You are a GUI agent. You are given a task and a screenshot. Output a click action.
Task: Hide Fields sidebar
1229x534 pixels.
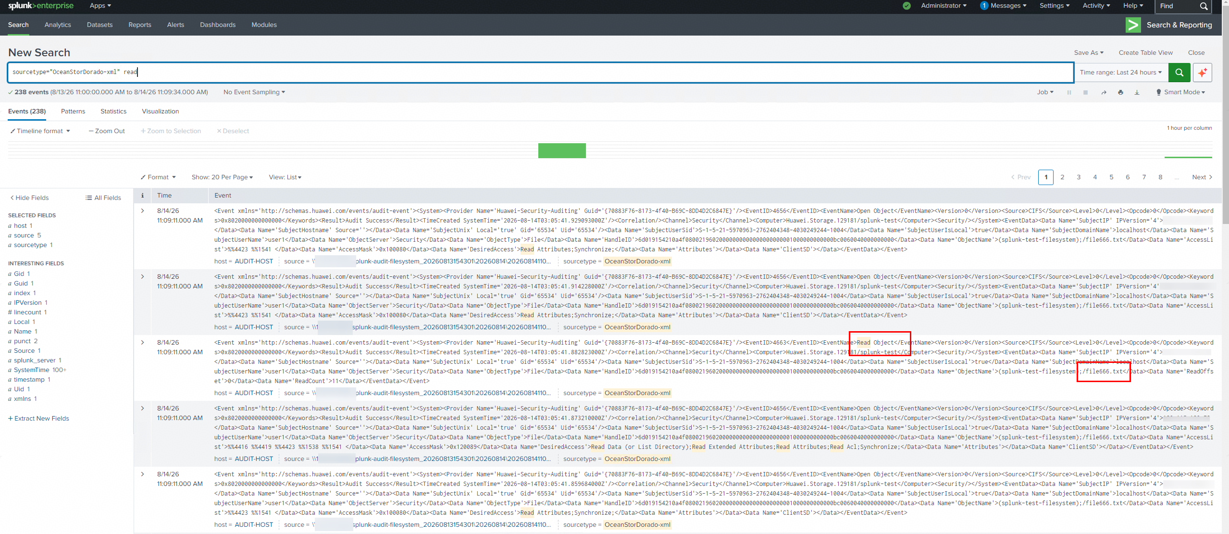click(x=29, y=198)
